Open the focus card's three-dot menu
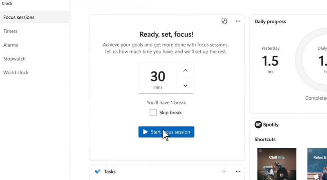This screenshot has height=180, width=327. point(238,21)
